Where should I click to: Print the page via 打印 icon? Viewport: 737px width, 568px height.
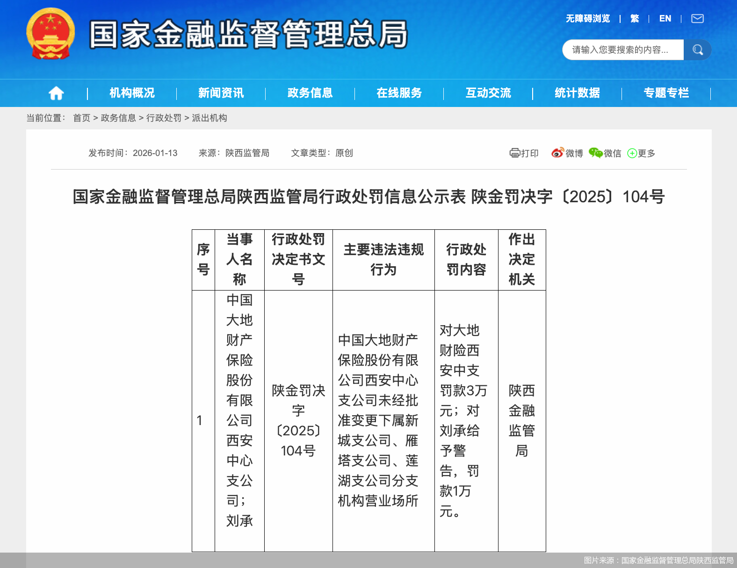pyautogui.click(x=524, y=153)
